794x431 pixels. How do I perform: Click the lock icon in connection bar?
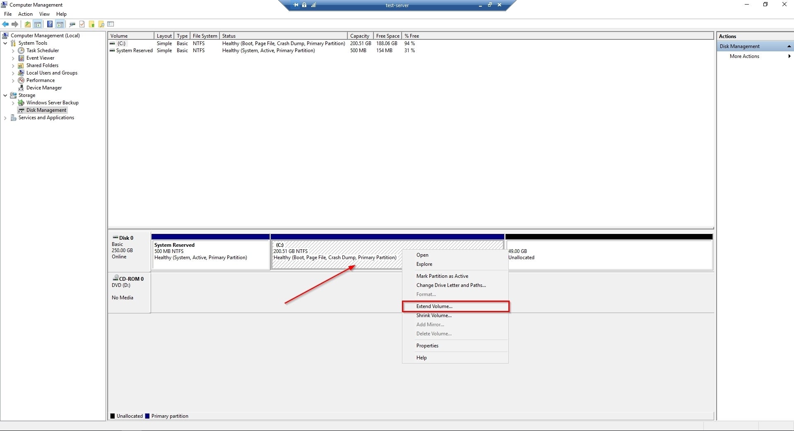tap(304, 5)
